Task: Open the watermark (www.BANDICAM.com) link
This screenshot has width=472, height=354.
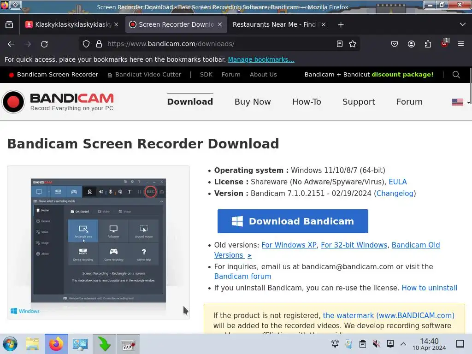Action: 389,315
